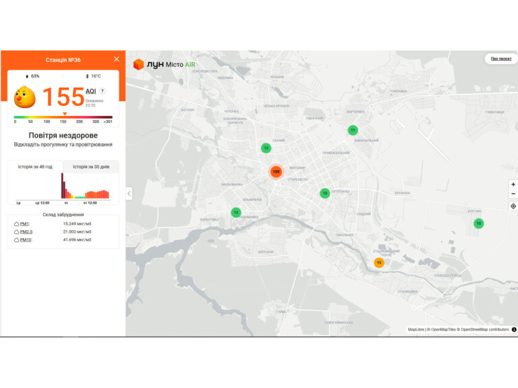Click the map attribution info icon
The image size is (518, 388).
tap(514, 329)
